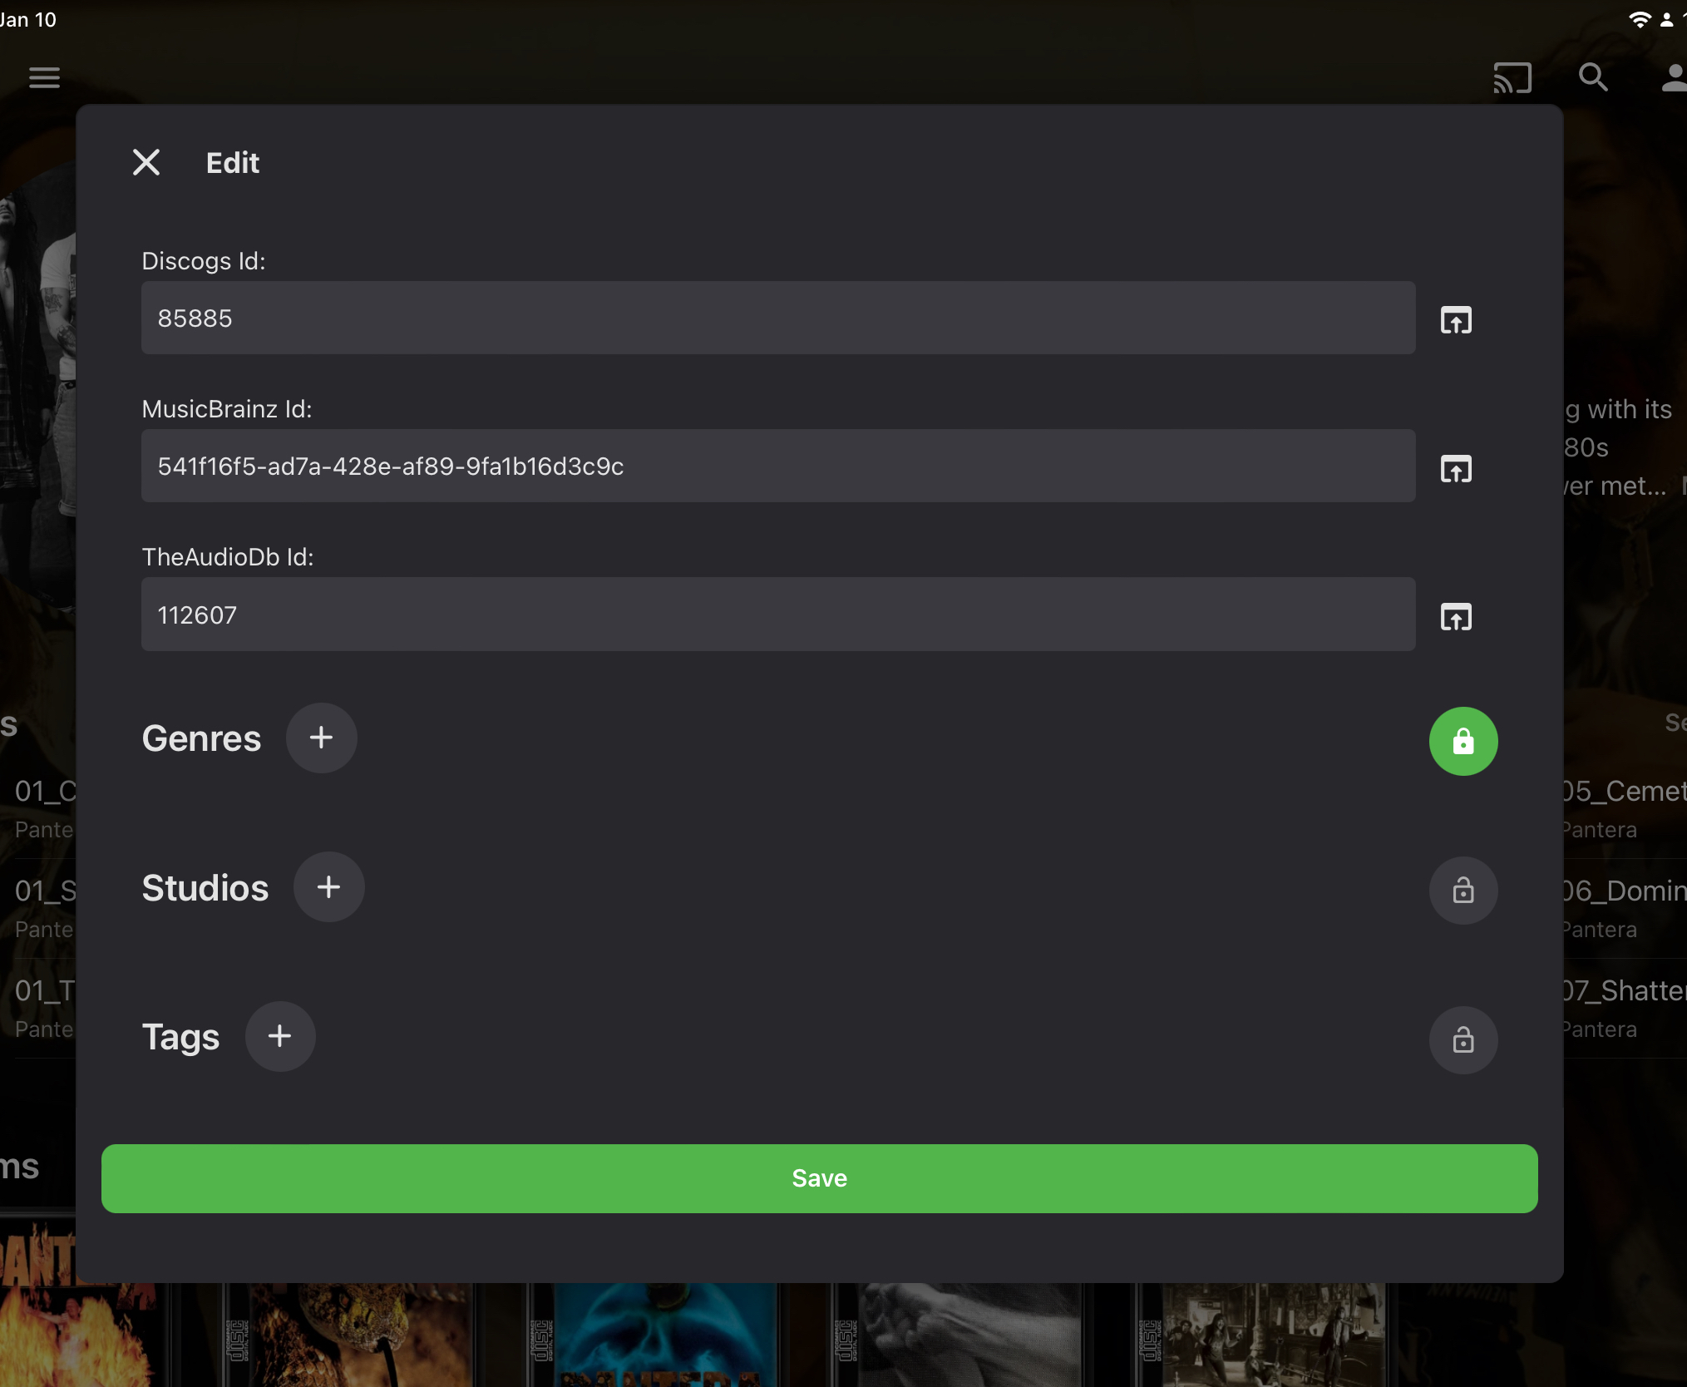
Task: Toggle the Tags field lock
Action: pos(1463,1040)
